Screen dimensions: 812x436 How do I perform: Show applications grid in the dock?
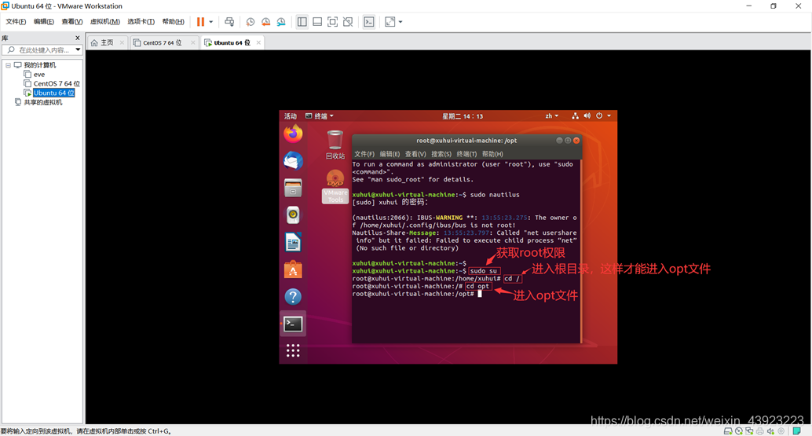point(293,350)
